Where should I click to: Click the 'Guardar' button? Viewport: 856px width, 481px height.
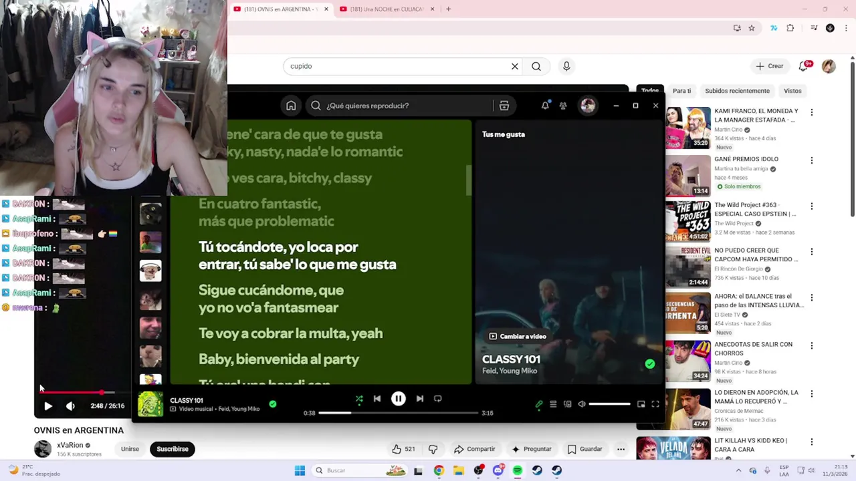click(585, 449)
